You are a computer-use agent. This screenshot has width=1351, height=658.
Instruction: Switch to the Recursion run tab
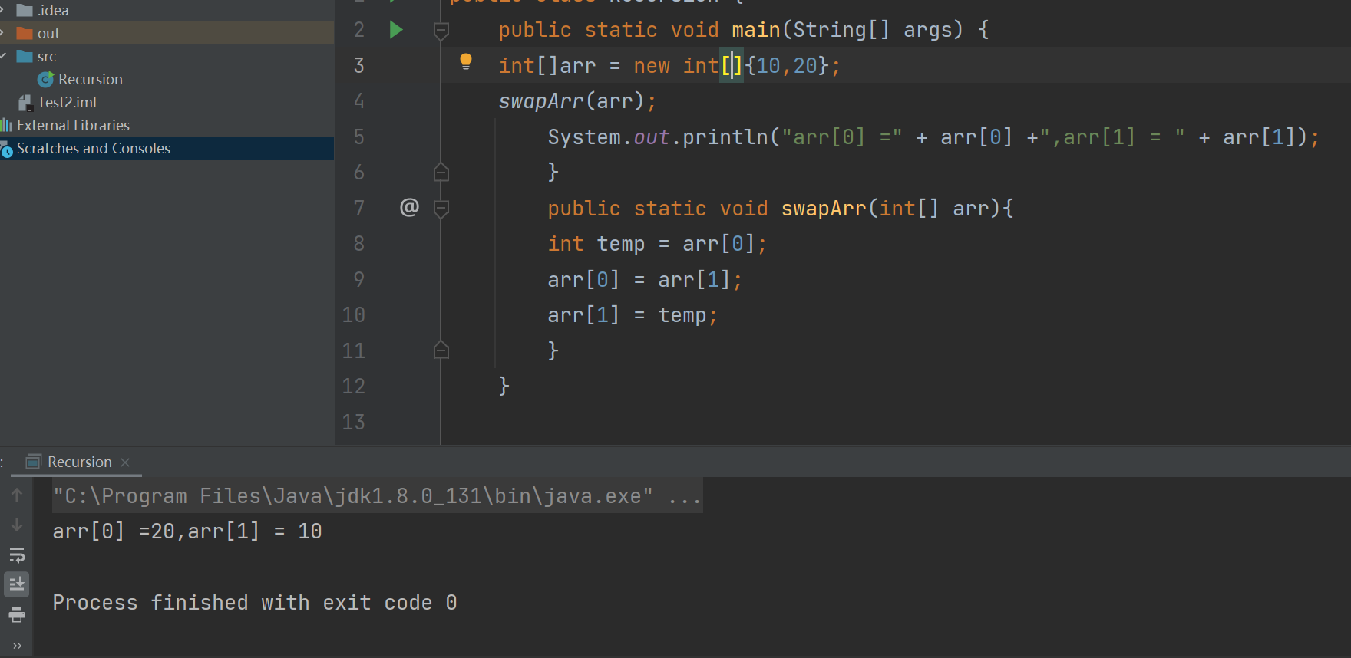tap(80, 462)
